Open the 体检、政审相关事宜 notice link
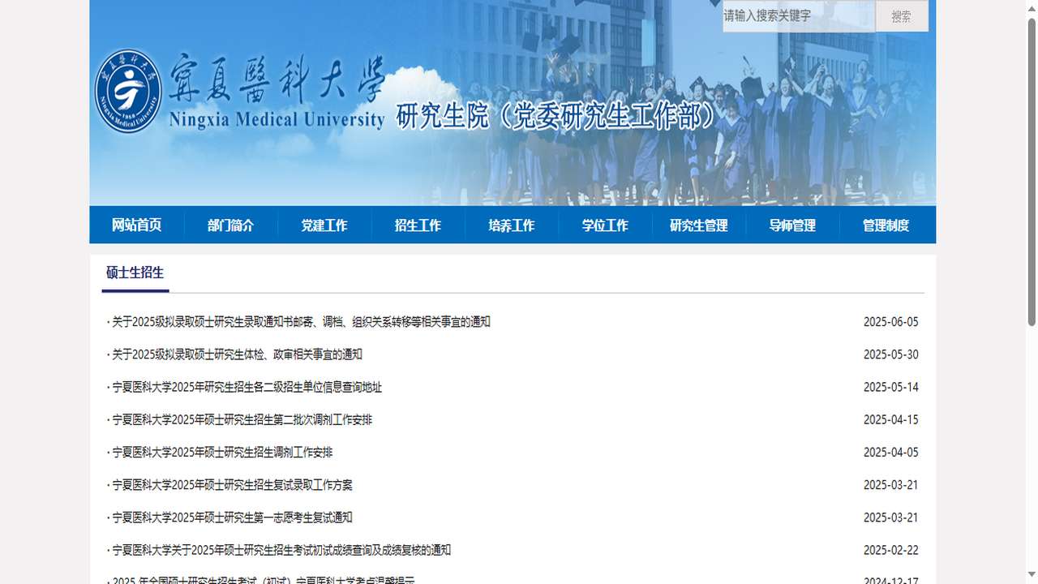The height and width of the screenshot is (584, 1038). (235, 354)
